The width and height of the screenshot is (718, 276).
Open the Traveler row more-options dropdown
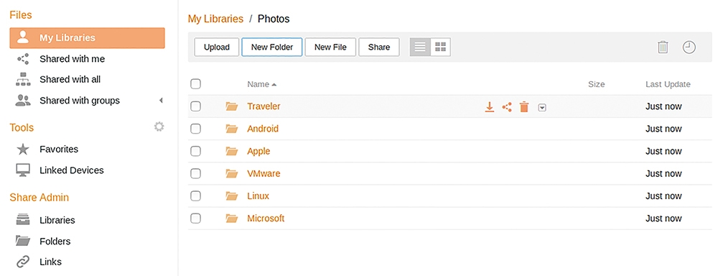click(542, 108)
